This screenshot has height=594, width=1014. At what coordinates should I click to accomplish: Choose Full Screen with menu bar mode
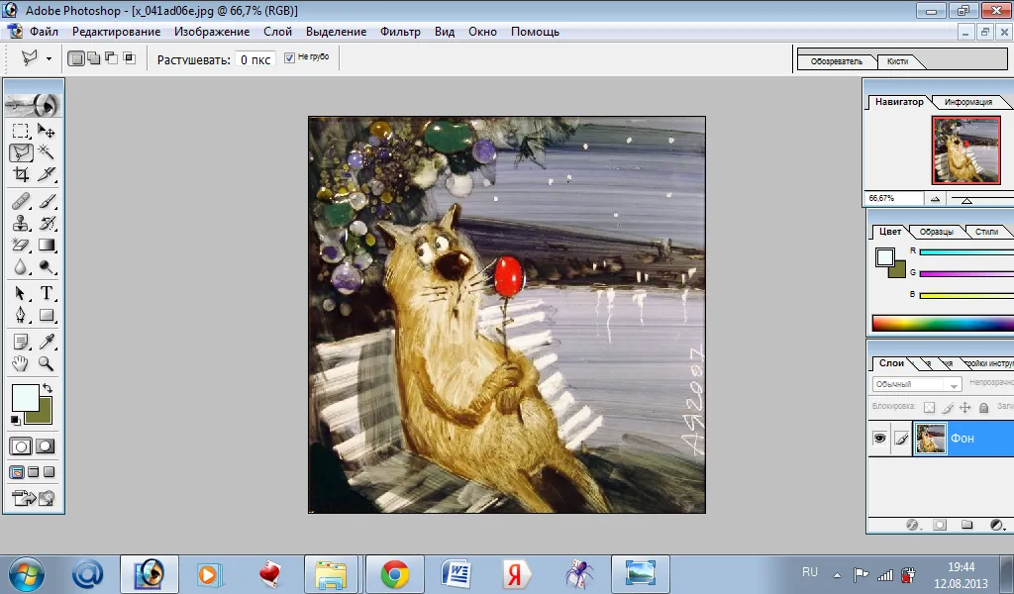[34, 472]
